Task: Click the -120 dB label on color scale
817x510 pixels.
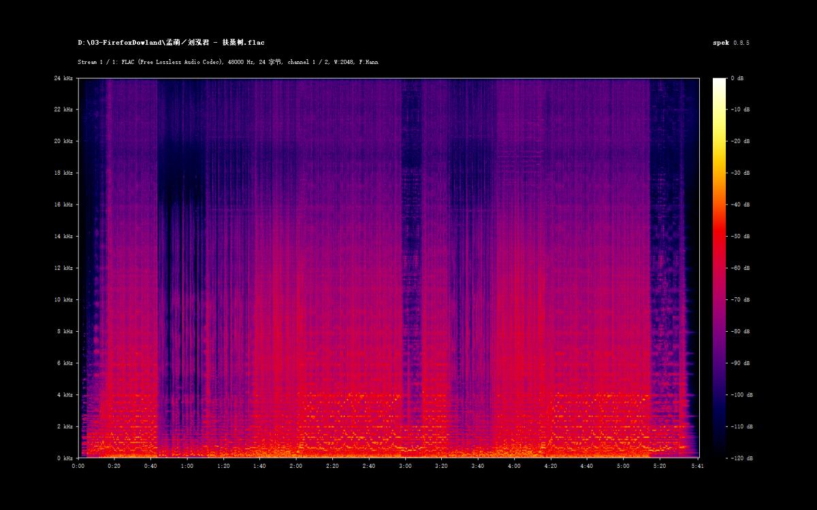Action: [740, 458]
